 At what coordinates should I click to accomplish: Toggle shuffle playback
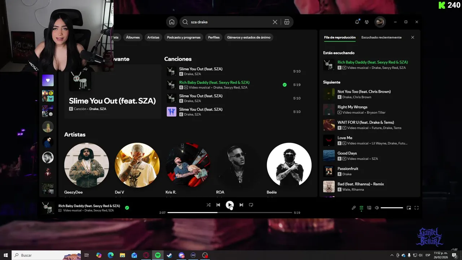coord(208,205)
